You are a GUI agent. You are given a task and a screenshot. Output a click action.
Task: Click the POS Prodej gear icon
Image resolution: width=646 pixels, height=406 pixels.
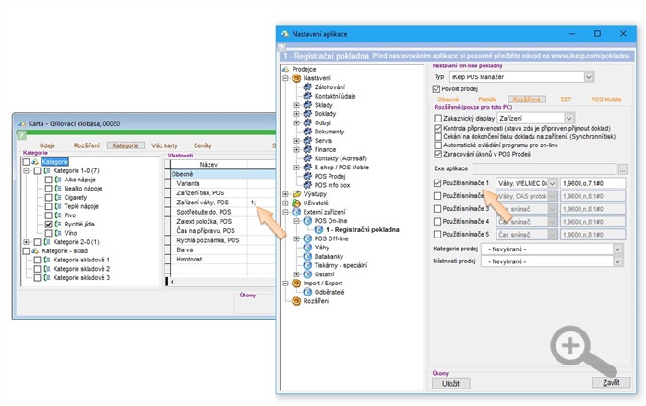[x=307, y=176]
